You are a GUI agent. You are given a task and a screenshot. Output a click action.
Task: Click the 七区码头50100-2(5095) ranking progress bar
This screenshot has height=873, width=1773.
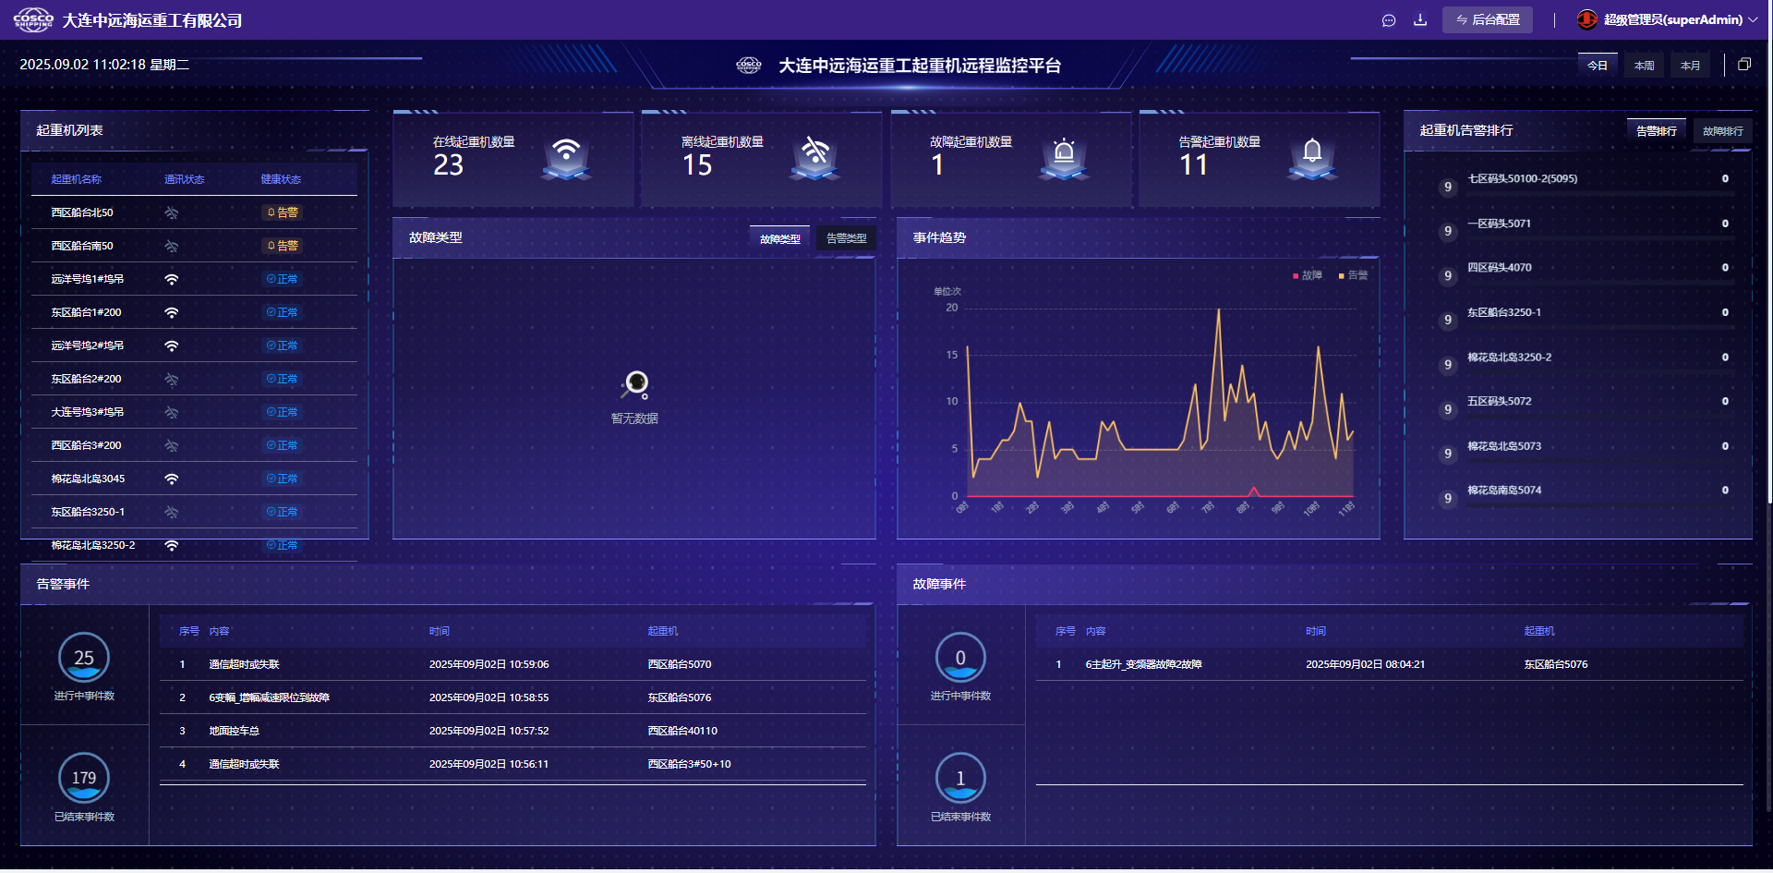pyautogui.click(x=1599, y=193)
